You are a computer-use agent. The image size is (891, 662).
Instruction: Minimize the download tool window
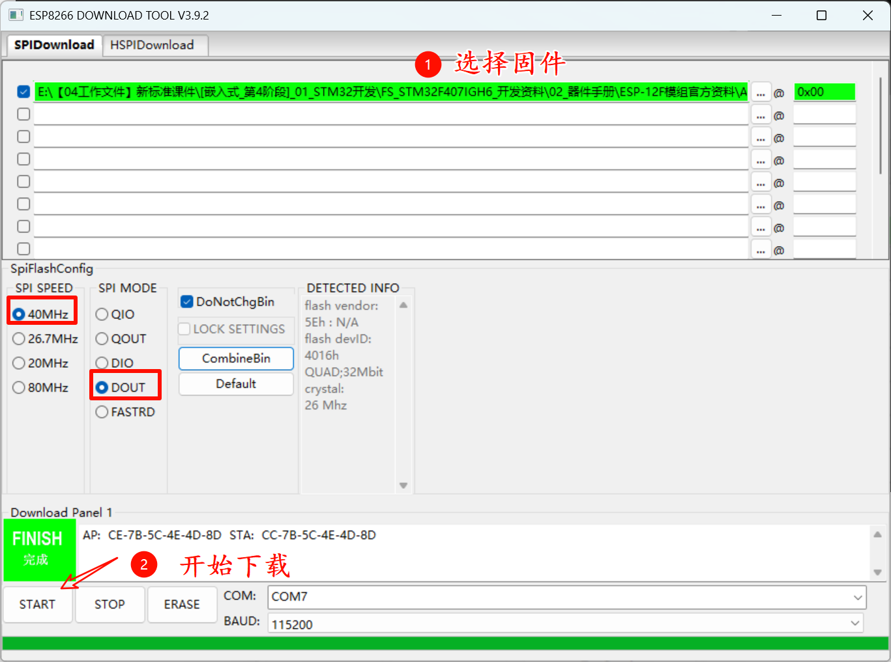click(x=776, y=16)
